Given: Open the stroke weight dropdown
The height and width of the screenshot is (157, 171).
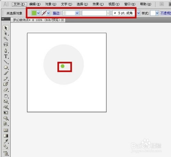Looking at the screenshot, I should [x=77, y=13].
